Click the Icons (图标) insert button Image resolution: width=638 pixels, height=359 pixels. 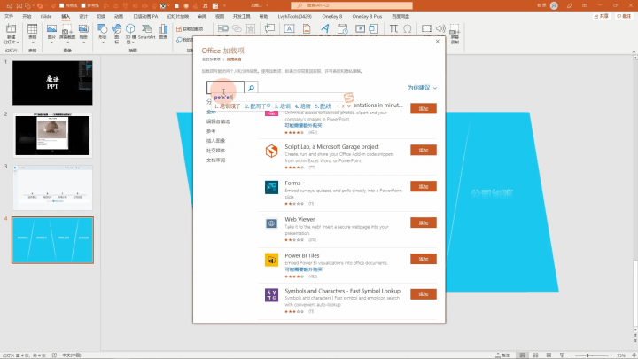pyautogui.click(x=116, y=29)
